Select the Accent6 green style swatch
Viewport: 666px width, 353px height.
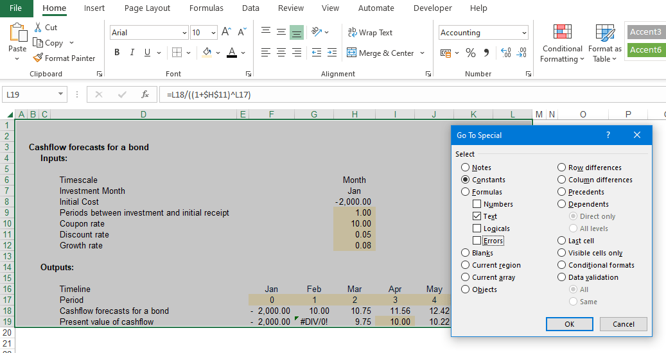(645, 50)
